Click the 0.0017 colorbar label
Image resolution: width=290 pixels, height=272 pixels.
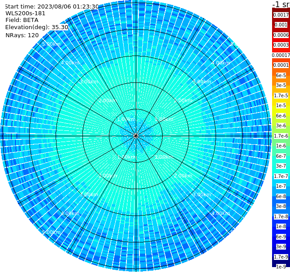pos(281,15)
